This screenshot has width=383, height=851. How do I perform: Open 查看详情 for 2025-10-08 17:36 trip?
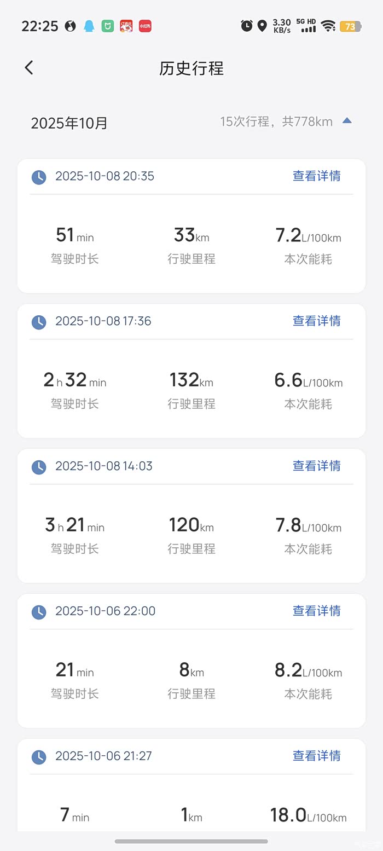(316, 321)
